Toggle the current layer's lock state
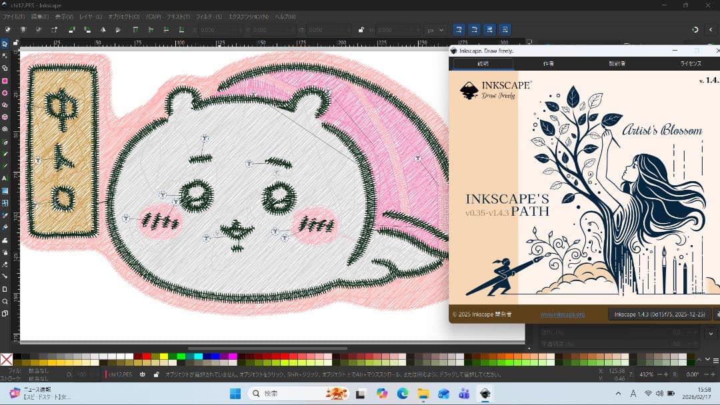Screen dimensions: 720x405 [157, 374]
